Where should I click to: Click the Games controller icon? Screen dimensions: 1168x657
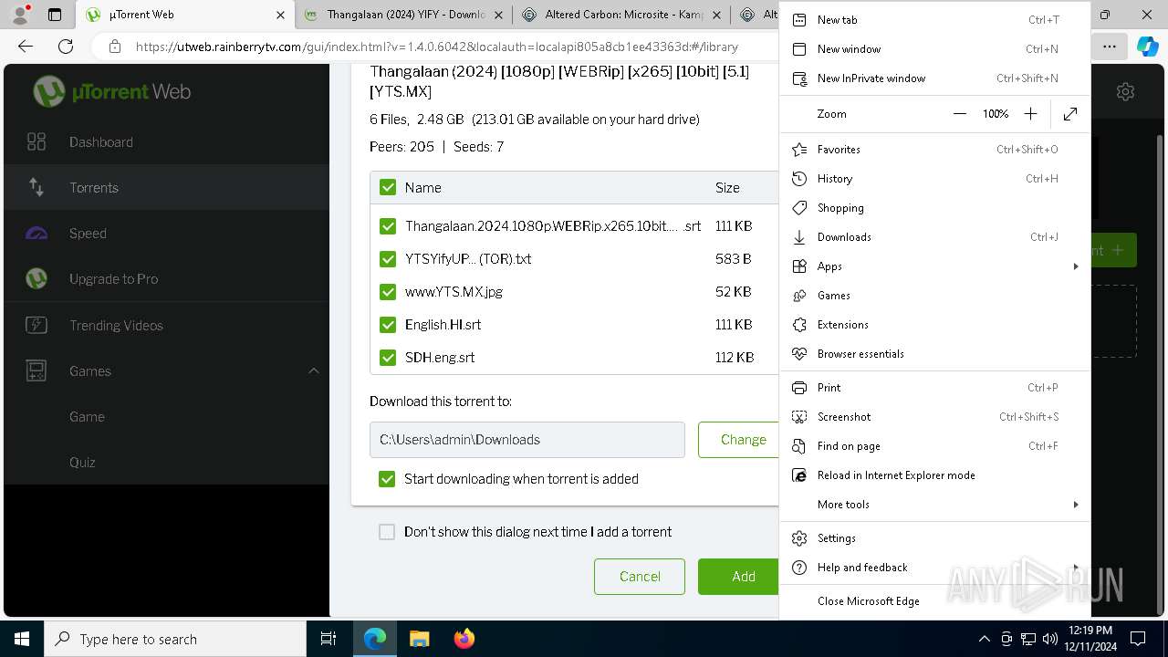36,370
